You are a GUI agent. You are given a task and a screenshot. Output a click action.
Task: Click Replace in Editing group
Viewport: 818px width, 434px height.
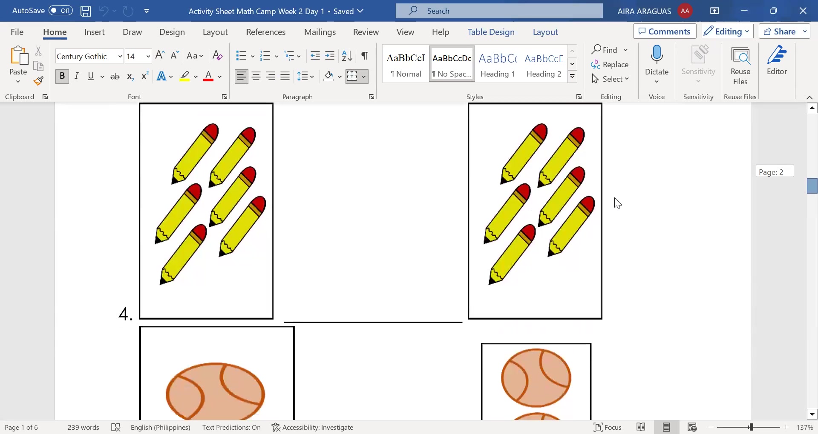(x=610, y=65)
